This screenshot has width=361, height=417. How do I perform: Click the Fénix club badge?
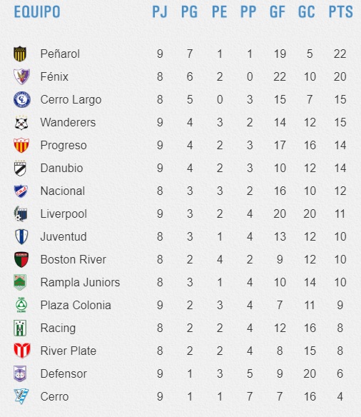coord(22,76)
